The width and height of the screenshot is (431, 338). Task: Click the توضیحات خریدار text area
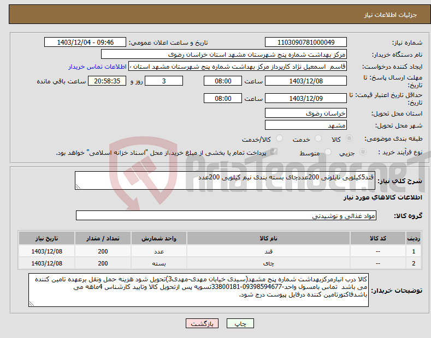(x=198, y=290)
